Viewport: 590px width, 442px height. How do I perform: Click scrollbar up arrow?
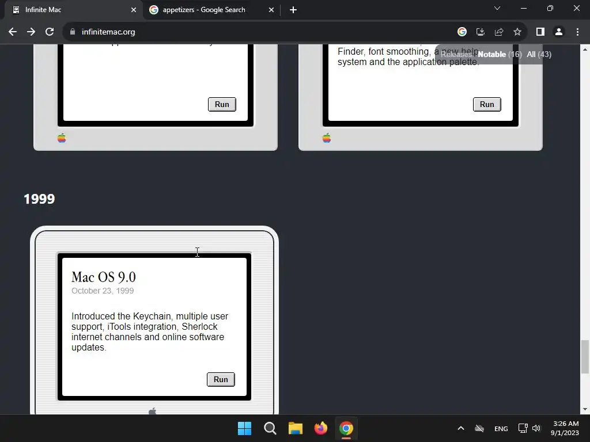(585, 49)
